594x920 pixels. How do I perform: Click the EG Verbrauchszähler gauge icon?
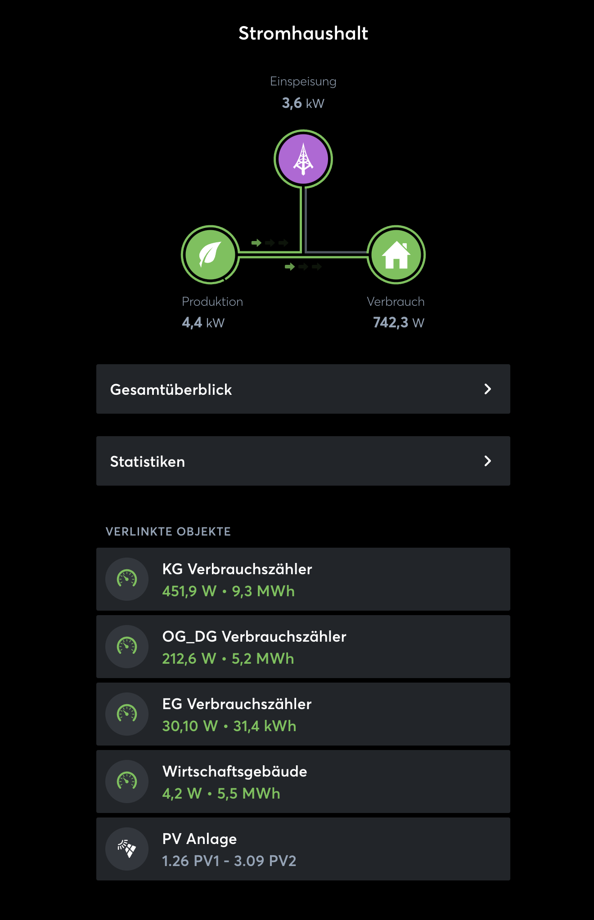pos(127,714)
